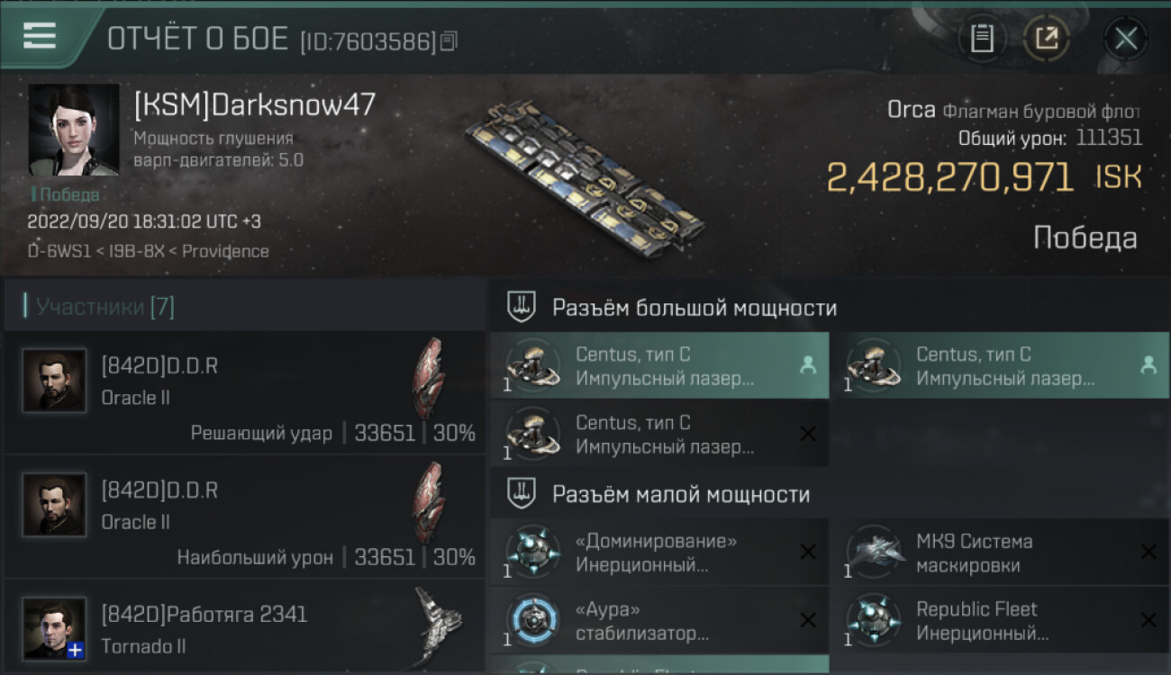The height and width of the screenshot is (675, 1171).
Task: Select МК9 Система маскировки module
Action: pyautogui.click(x=1000, y=553)
